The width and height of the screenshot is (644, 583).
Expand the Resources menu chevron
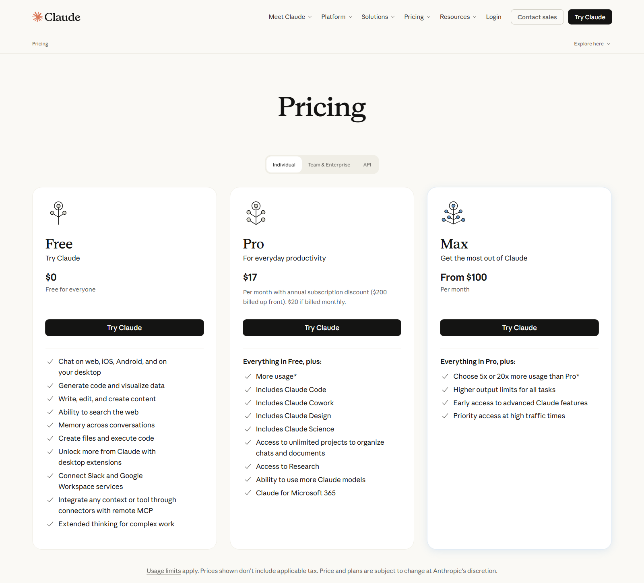(x=475, y=17)
